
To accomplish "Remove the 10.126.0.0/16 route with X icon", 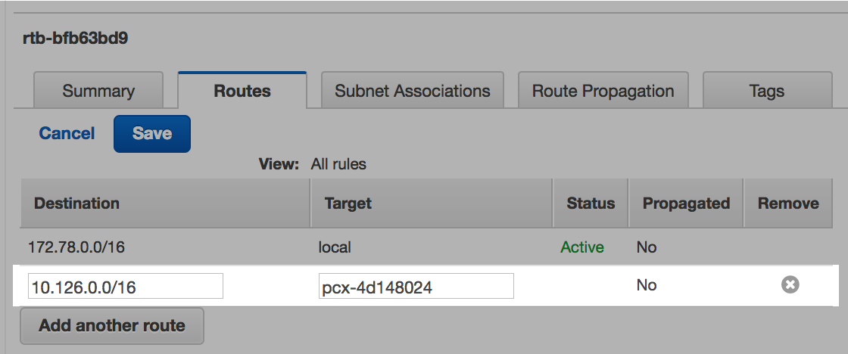I will [x=790, y=285].
